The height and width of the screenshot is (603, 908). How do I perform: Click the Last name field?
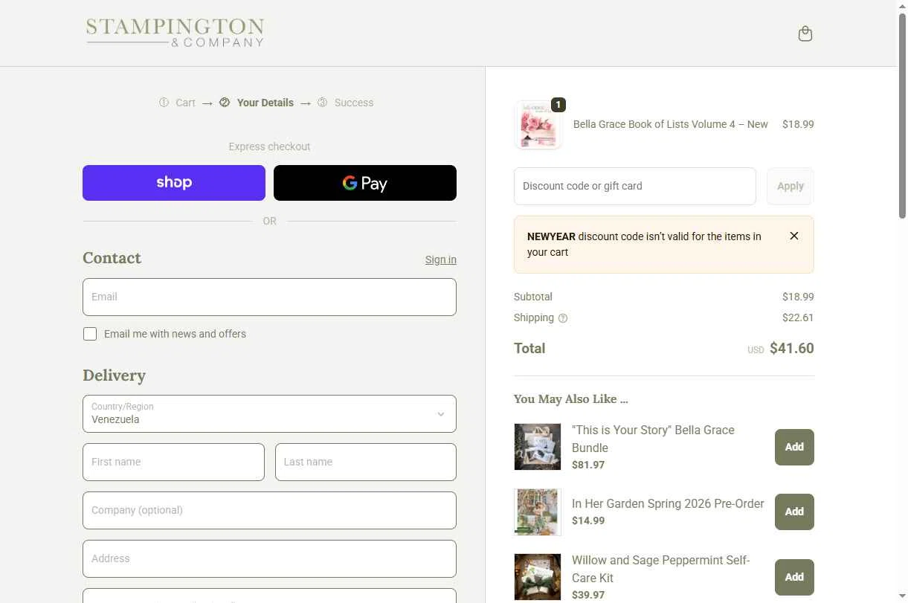[x=366, y=462]
